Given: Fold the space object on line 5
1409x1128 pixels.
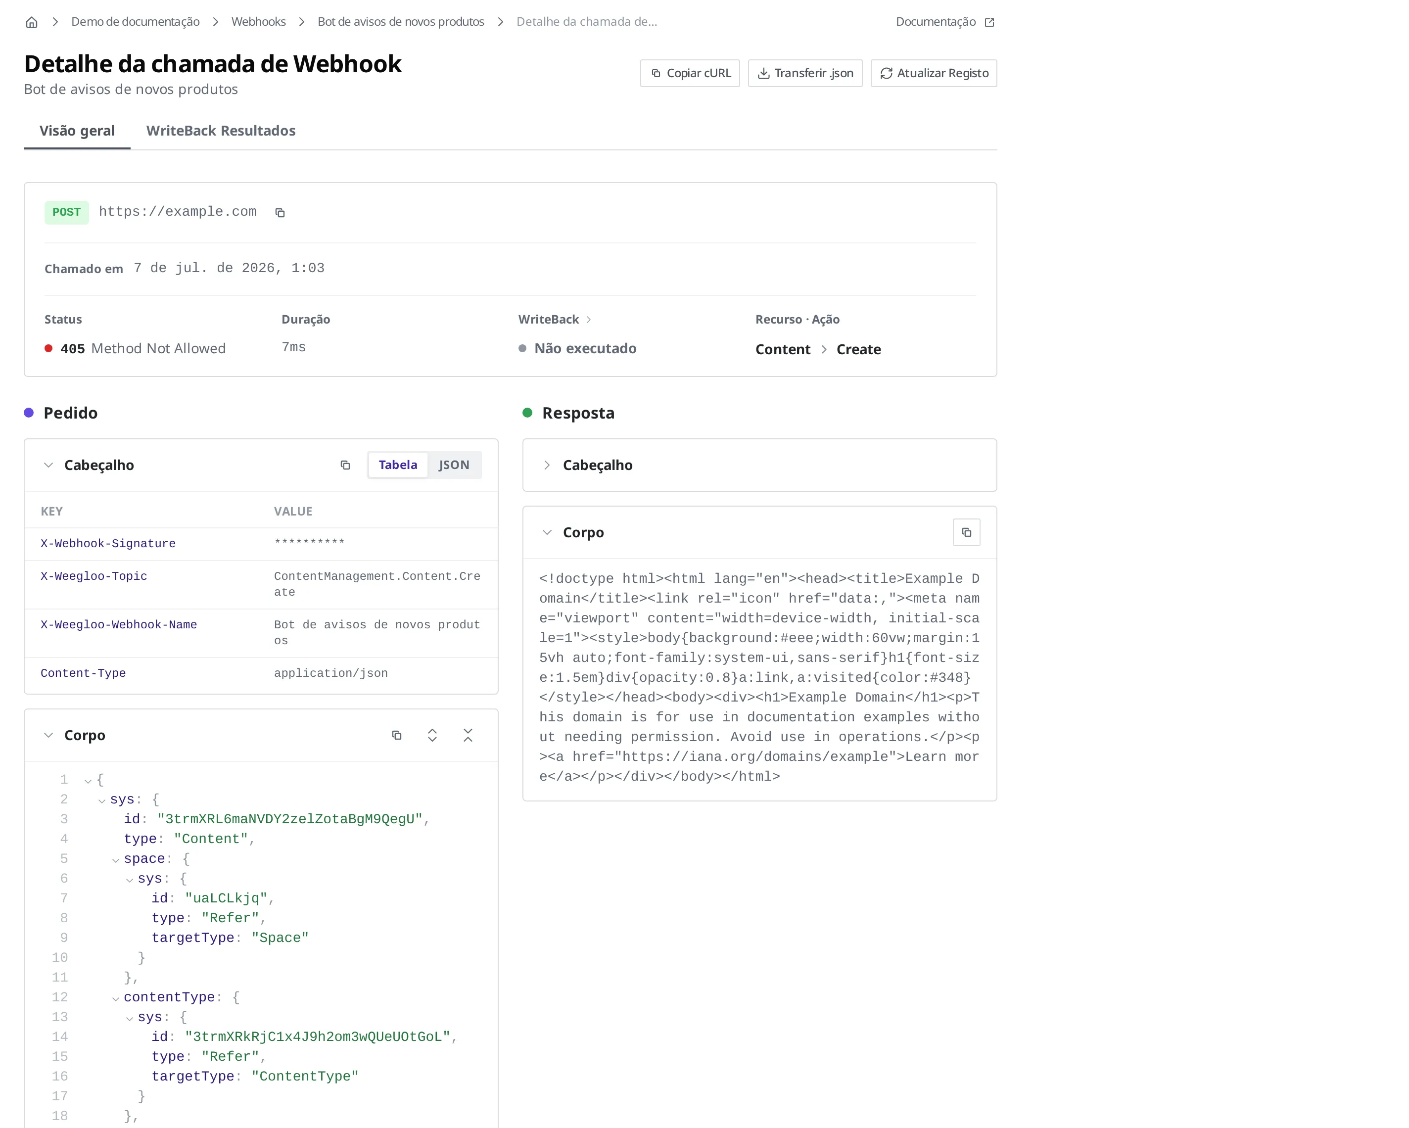Looking at the screenshot, I should (116, 860).
